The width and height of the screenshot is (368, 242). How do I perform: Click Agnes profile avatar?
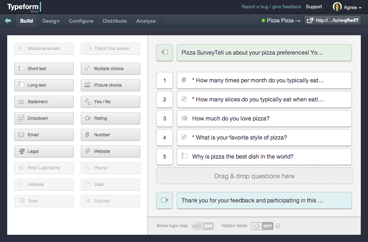(337, 7)
